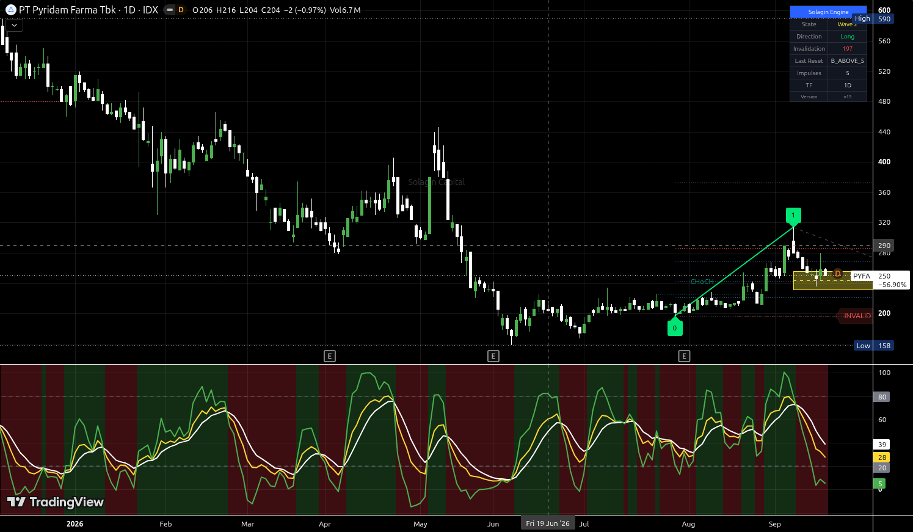Select the Impulses row label

point(809,73)
